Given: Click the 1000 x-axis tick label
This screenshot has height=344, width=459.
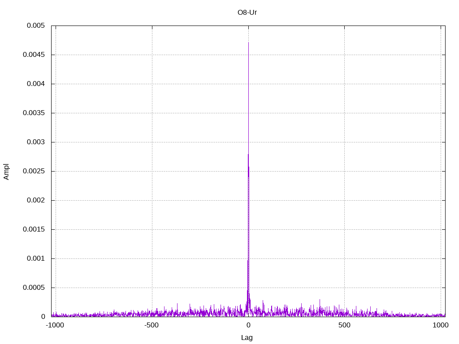Looking at the screenshot, I should (441, 325).
